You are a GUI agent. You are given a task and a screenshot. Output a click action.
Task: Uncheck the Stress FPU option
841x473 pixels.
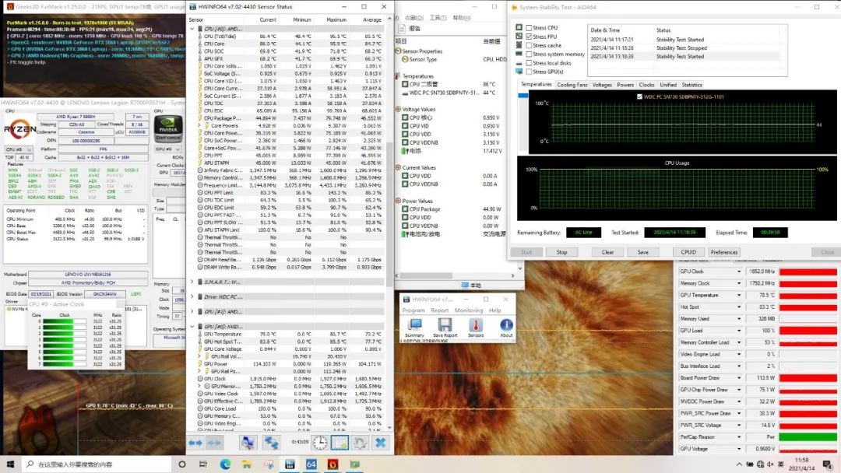529,37
